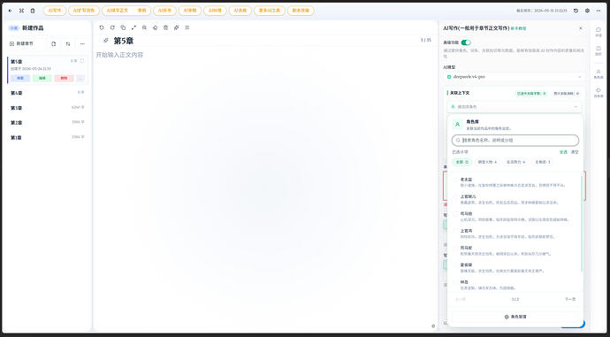610x337 pixels.
Task: Click the 角色管理 button
Action: point(515,317)
